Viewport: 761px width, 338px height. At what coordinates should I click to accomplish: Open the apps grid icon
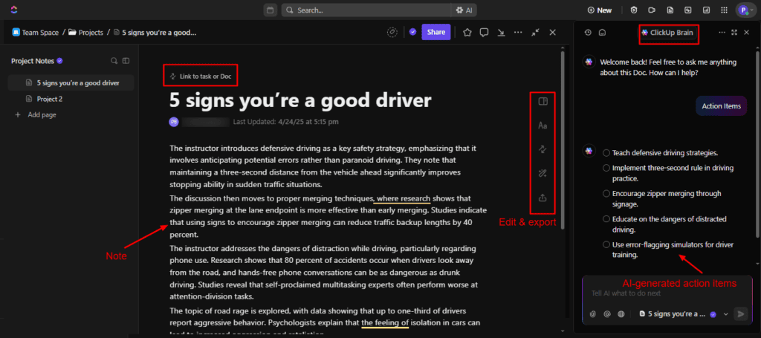[724, 10]
